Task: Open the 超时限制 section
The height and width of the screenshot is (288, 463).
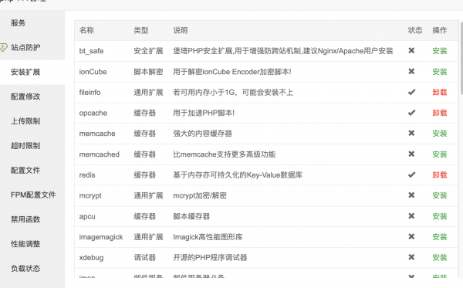Action: [25, 146]
